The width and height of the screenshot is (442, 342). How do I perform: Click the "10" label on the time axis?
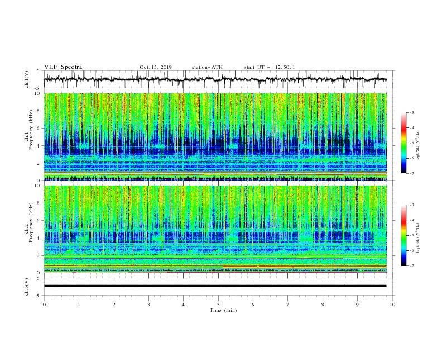point(392,305)
